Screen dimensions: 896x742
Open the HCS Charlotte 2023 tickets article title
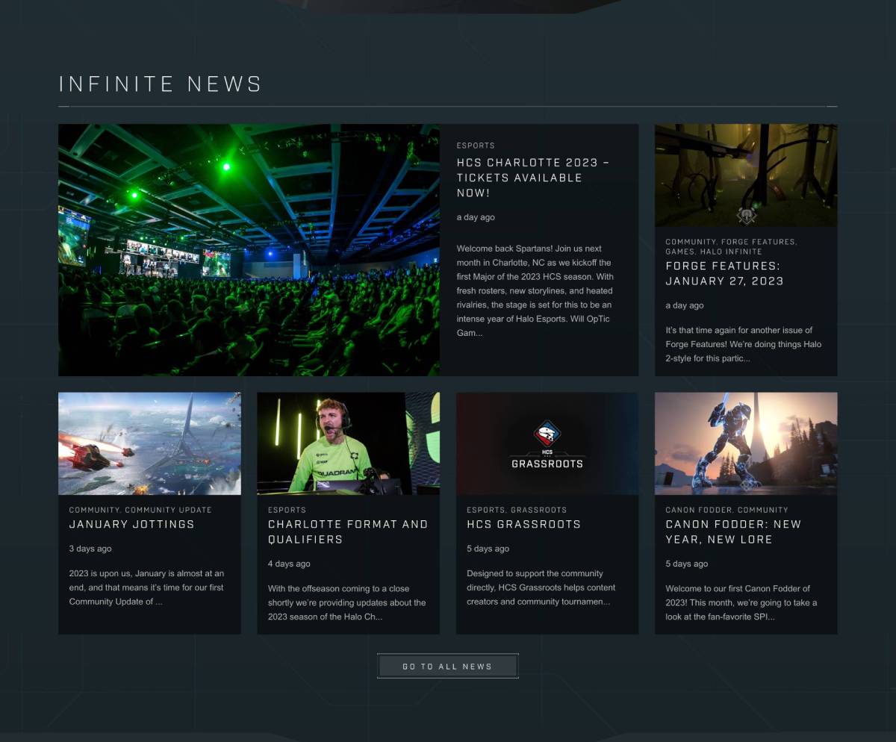click(x=533, y=178)
